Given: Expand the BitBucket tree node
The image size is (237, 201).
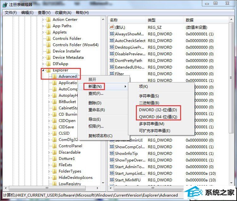Looking at the screenshot, I should 49,102.
